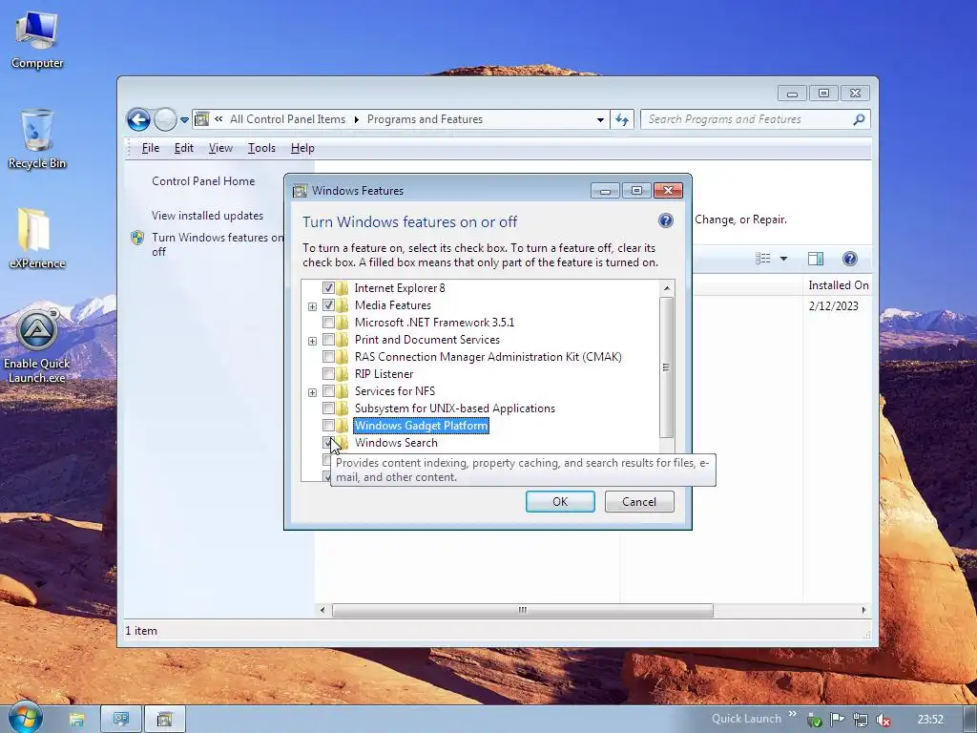Check the RAS Connection Manager Administration Kit checkbox

[328, 357]
